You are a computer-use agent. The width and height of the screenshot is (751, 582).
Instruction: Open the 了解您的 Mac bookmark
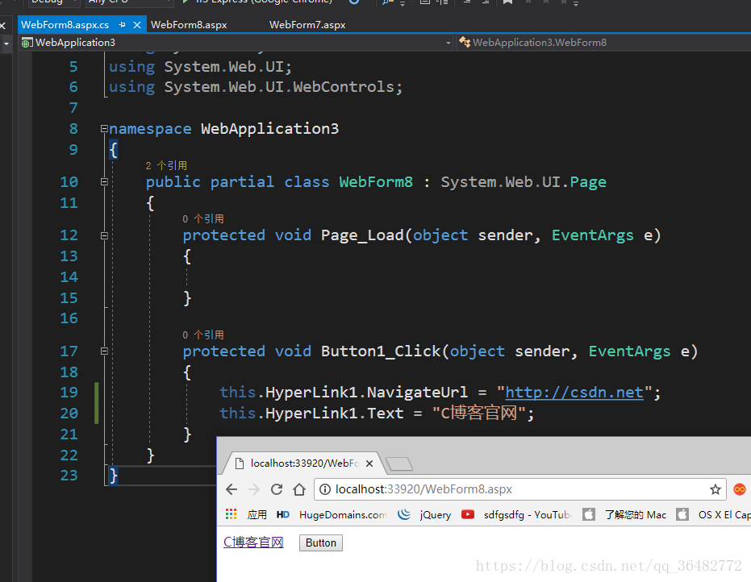click(x=624, y=515)
